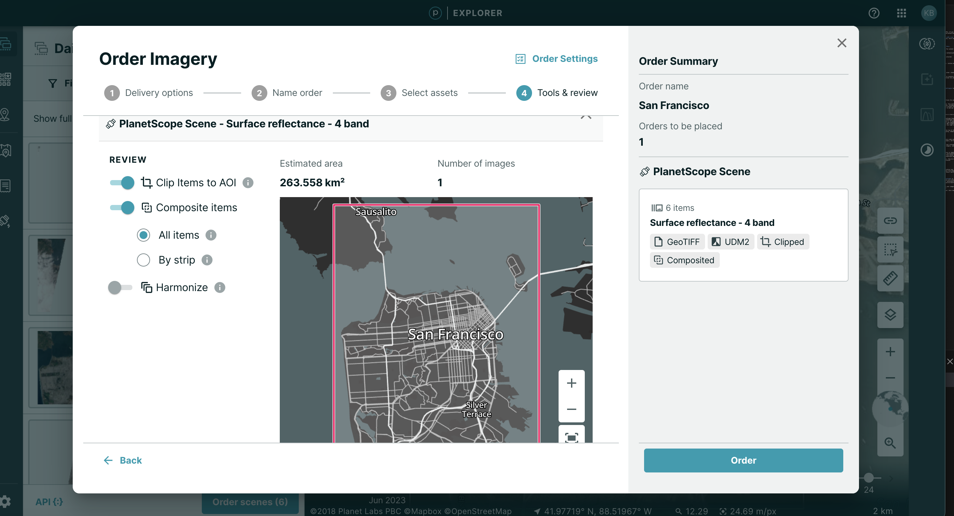Click the San Francisco order name

(x=674, y=105)
